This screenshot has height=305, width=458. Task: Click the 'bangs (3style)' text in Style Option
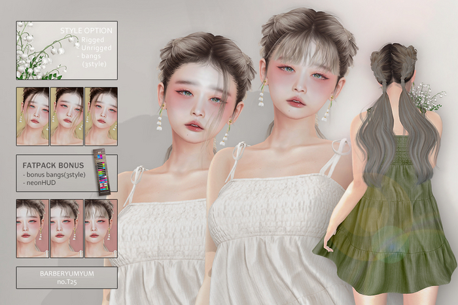tap(94, 60)
